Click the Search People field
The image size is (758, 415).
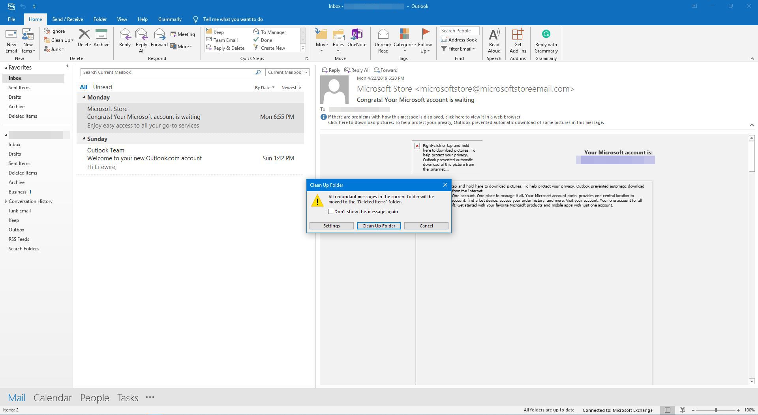click(x=460, y=31)
